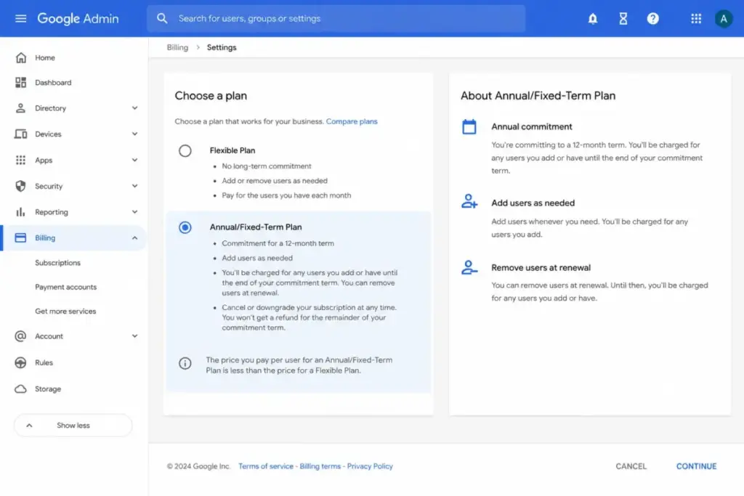This screenshot has width=744, height=496.
Task: Click the CANCEL button
Action: click(x=631, y=466)
